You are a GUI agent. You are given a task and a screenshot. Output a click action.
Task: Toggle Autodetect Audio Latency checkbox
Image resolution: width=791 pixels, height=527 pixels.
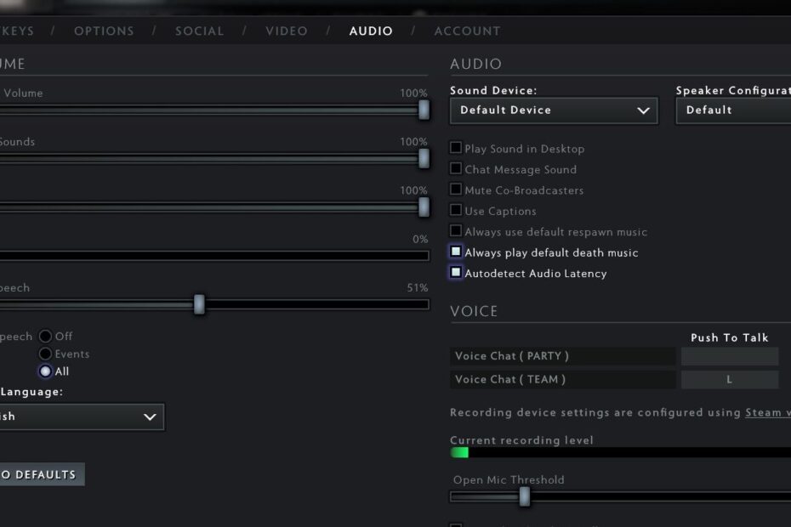(456, 273)
